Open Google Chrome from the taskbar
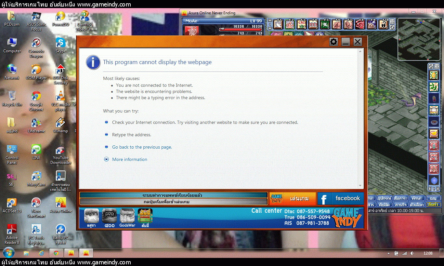The height and width of the screenshot is (266, 444). tap(56, 253)
